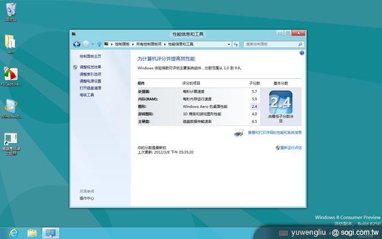Open 调整电源设置 link
The image size is (382, 239).
90,81
